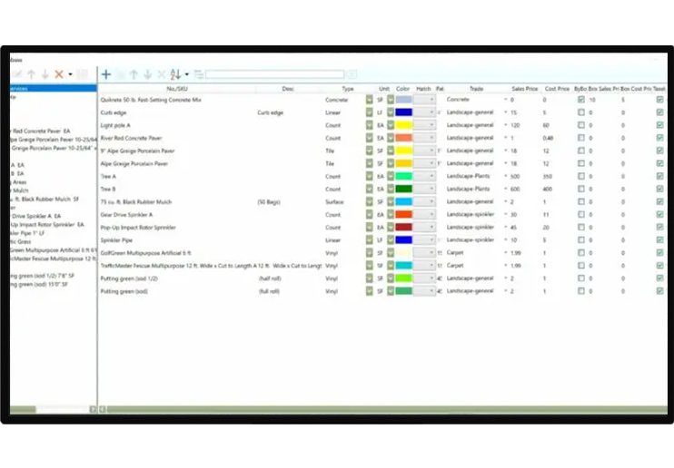Click the left panel move-up arrow icon
Viewport: 674px width, 468px height.
pyautogui.click(x=30, y=74)
